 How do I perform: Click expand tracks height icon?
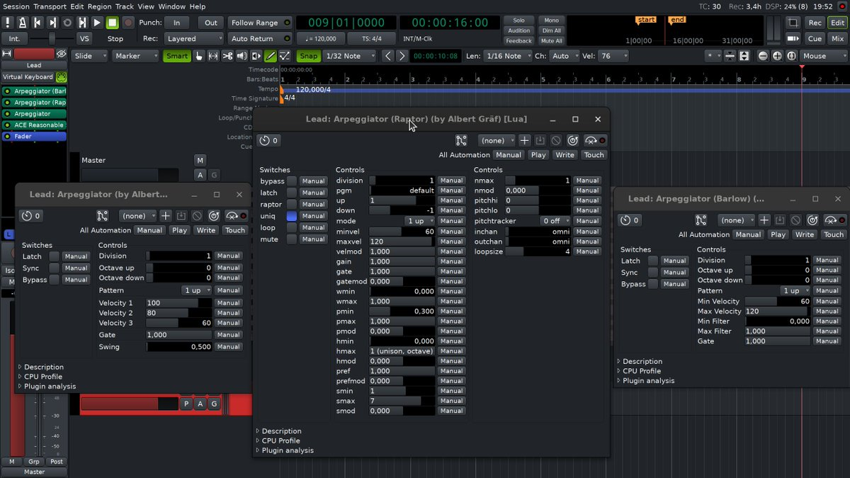click(x=744, y=56)
